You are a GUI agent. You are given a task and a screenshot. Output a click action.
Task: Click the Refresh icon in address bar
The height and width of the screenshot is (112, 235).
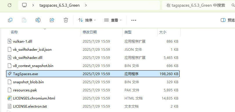pos(10,5)
